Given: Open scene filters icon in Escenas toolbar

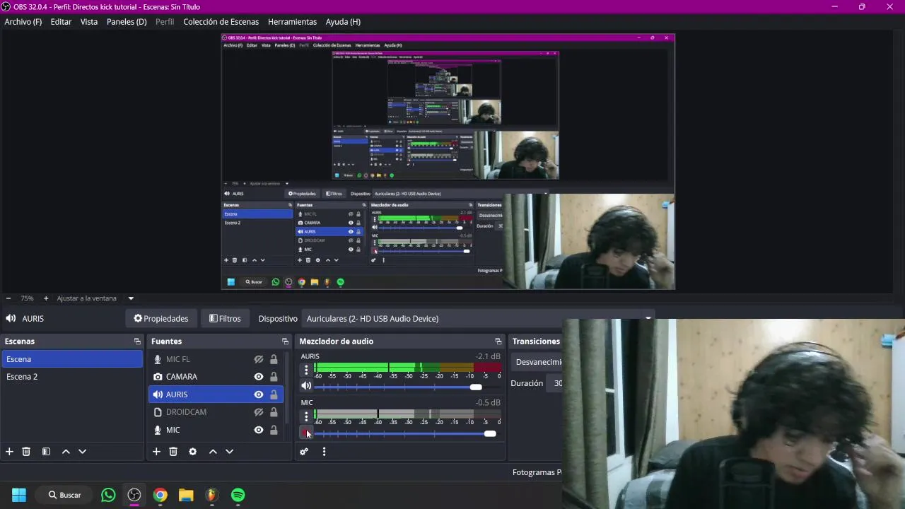Looking at the screenshot, I should point(46,452).
